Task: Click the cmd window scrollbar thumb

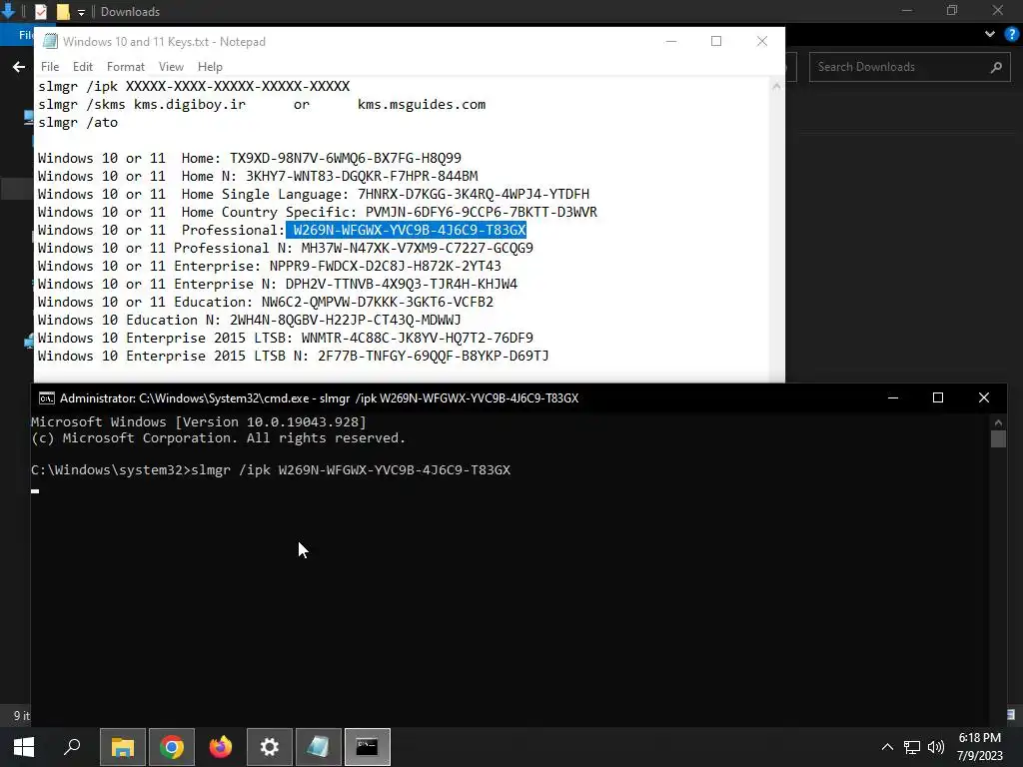Action: (998, 438)
